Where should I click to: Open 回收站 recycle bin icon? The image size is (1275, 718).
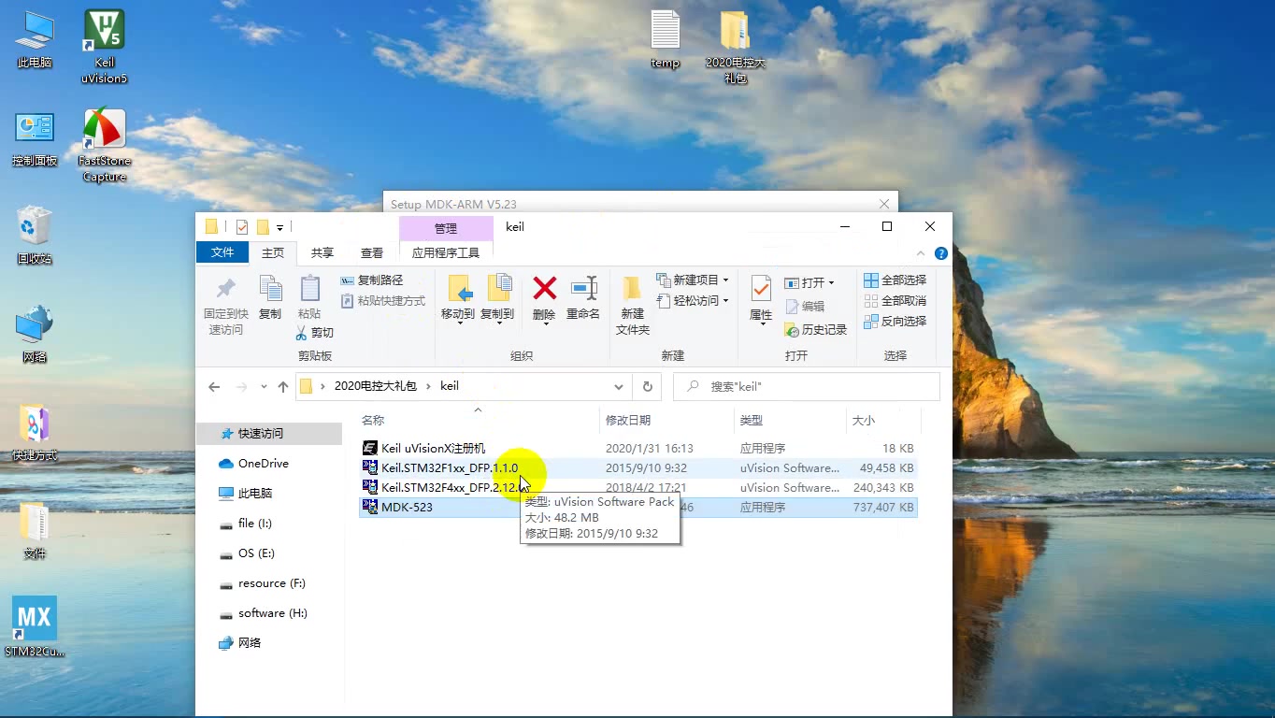tap(35, 236)
